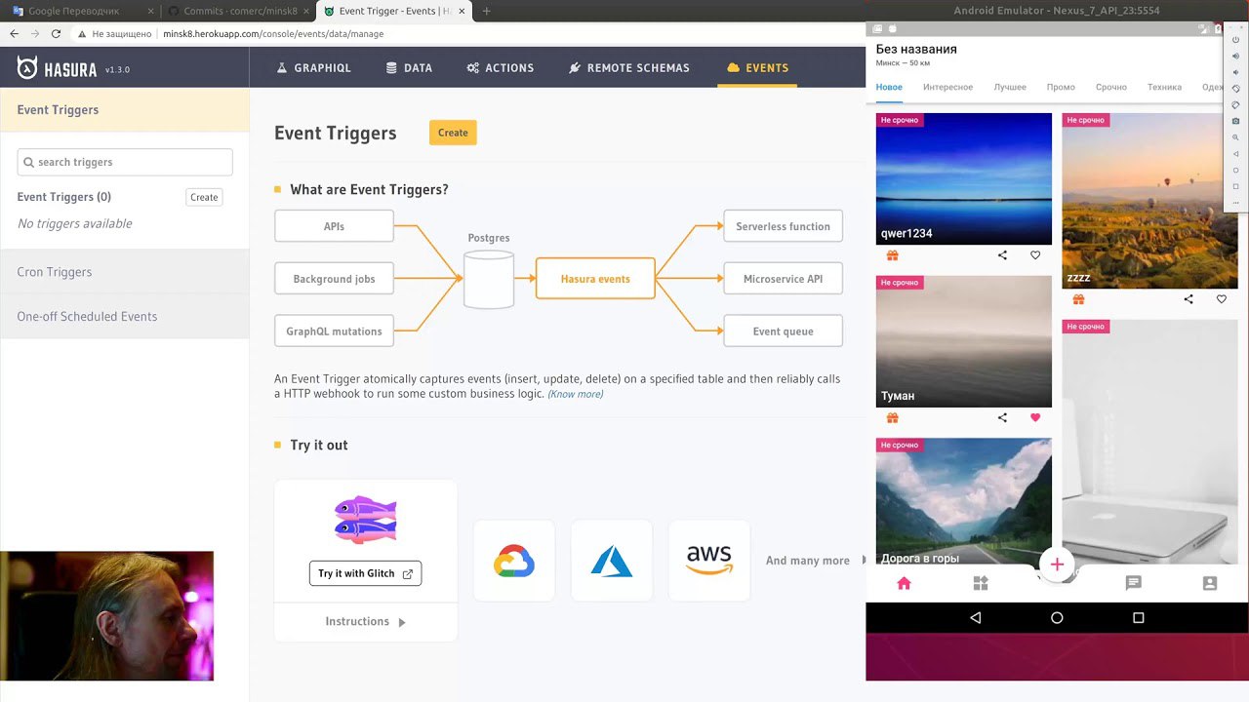This screenshot has width=1249, height=702.
Task: Tap the profile icon in bottom navigation
Action: point(1210,583)
